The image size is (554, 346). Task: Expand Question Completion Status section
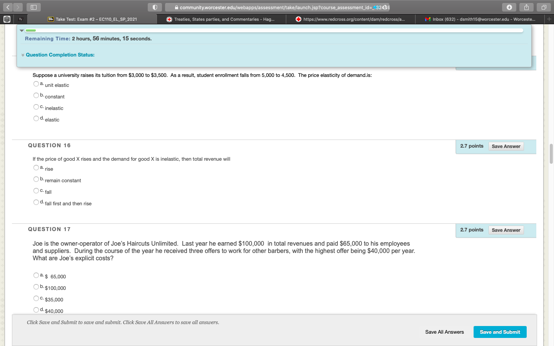60,55
